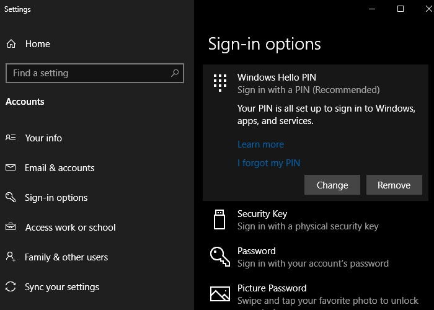The width and height of the screenshot is (434, 310).
Task: Click the Picture Password image icon
Action: pyautogui.click(x=219, y=294)
